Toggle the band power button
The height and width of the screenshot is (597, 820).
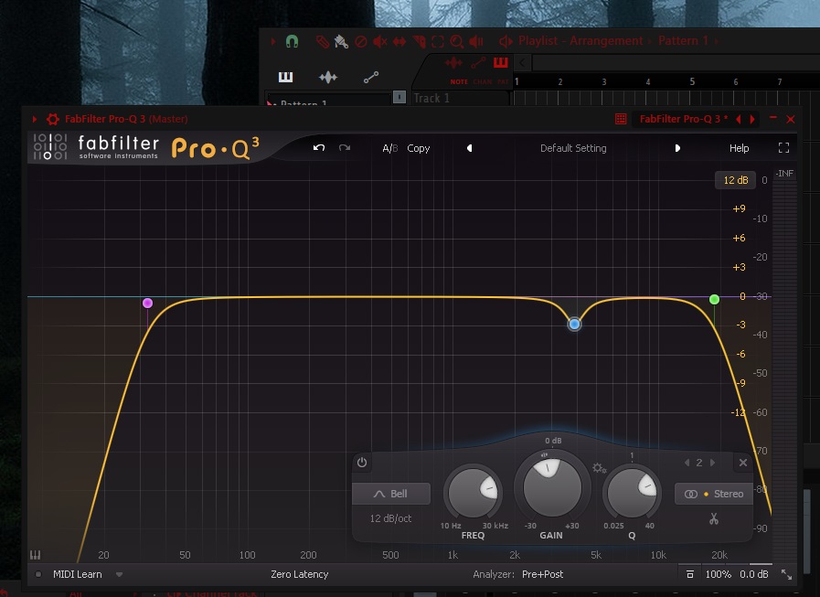pyautogui.click(x=362, y=462)
